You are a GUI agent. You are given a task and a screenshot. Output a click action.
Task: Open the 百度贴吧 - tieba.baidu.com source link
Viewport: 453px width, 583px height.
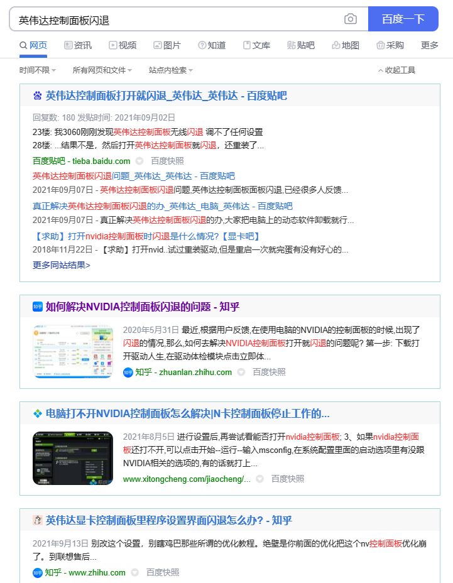coord(82,161)
